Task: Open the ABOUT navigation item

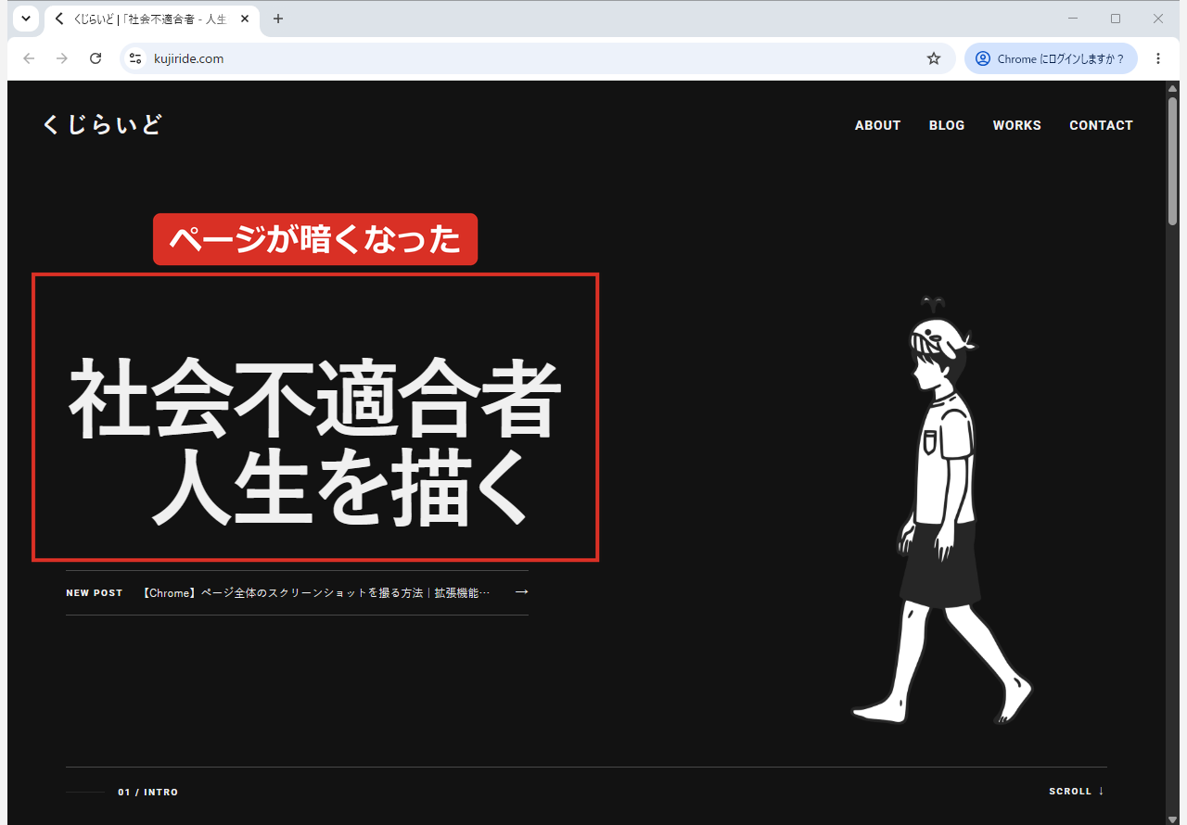Action: pyautogui.click(x=877, y=125)
